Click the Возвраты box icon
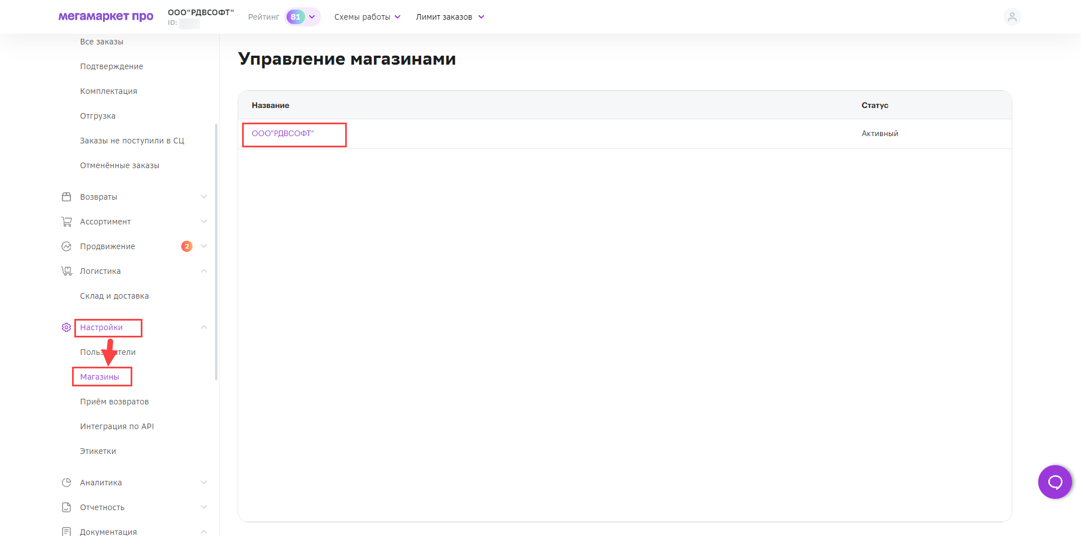Screen dimensions: 1081x536 pos(66,197)
